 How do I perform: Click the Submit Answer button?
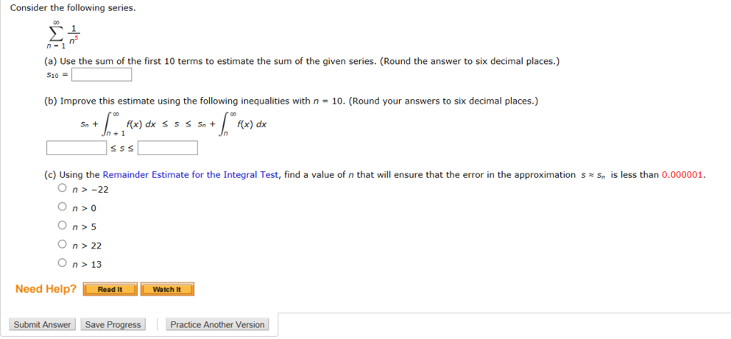(42, 325)
